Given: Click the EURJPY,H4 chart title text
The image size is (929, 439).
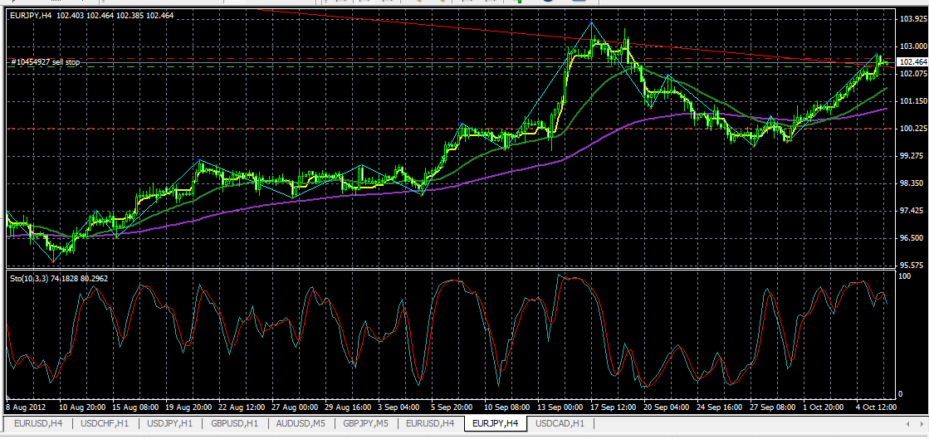Looking at the screenshot, I should (32, 15).
